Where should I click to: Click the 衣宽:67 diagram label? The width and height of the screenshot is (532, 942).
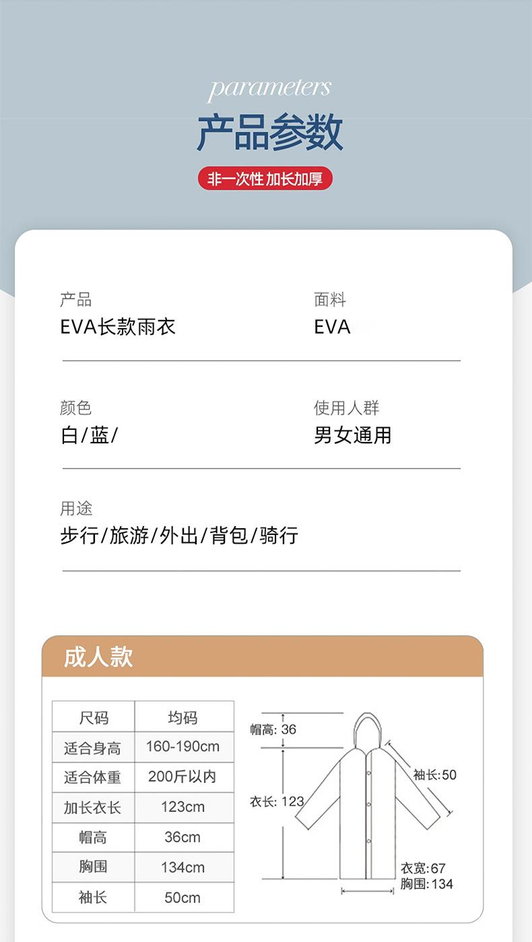pyautogui.click(x=423, y=869)
